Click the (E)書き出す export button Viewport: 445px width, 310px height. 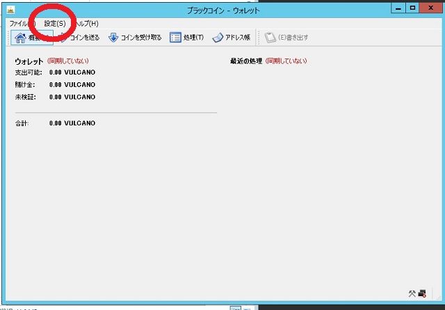click(x=286, y=38)
